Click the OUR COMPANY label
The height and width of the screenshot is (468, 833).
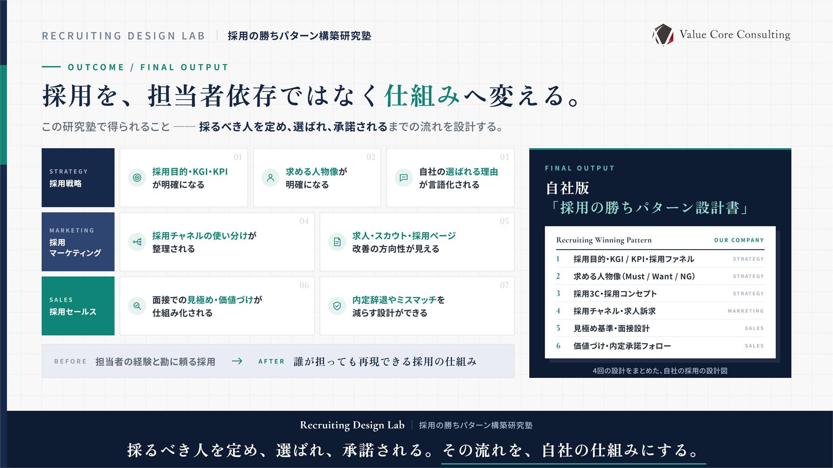[x=739, y=240]
